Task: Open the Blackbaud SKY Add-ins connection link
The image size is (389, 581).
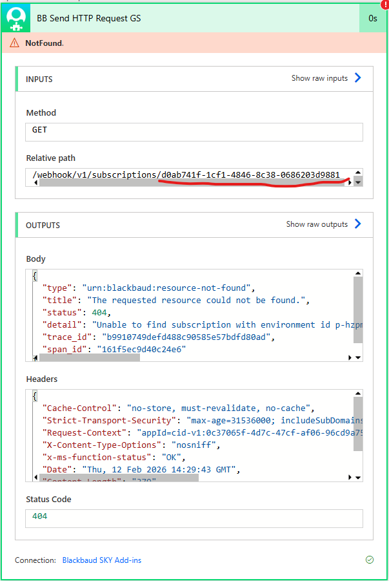Action: click(102, 560)
